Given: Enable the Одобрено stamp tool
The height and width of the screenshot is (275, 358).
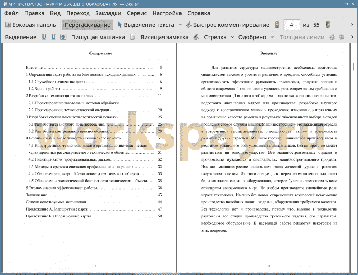Looking at the screenshot, I should (252, 37).
